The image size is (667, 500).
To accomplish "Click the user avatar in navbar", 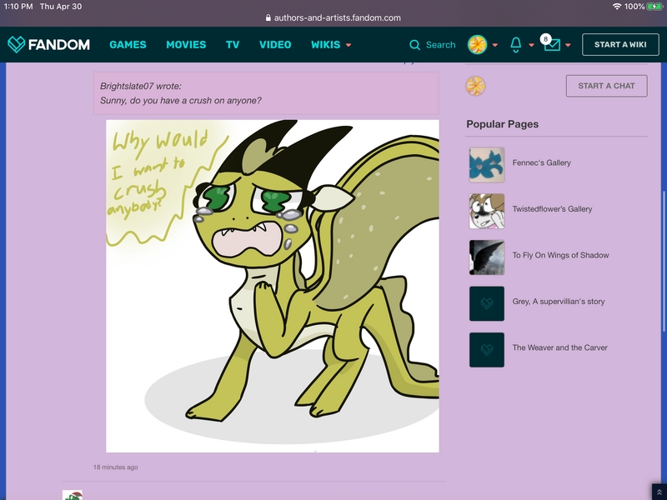I will (477, 45).
